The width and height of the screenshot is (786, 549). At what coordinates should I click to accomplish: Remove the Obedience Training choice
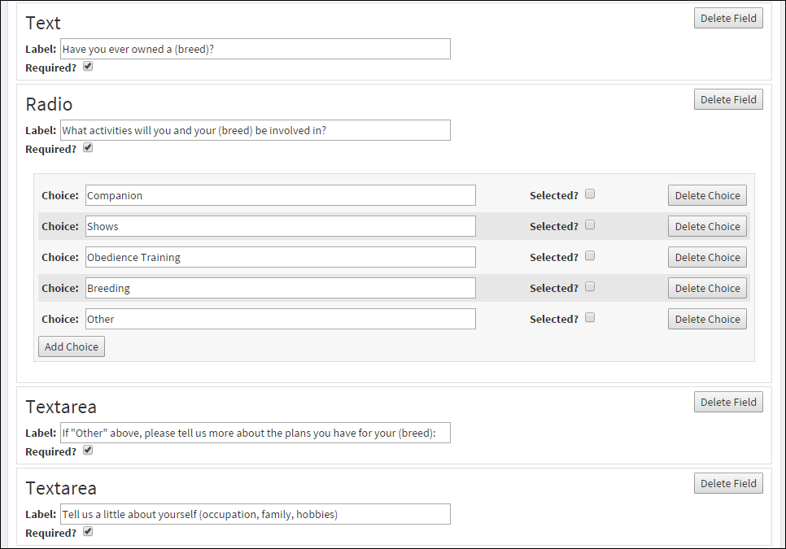707,257
